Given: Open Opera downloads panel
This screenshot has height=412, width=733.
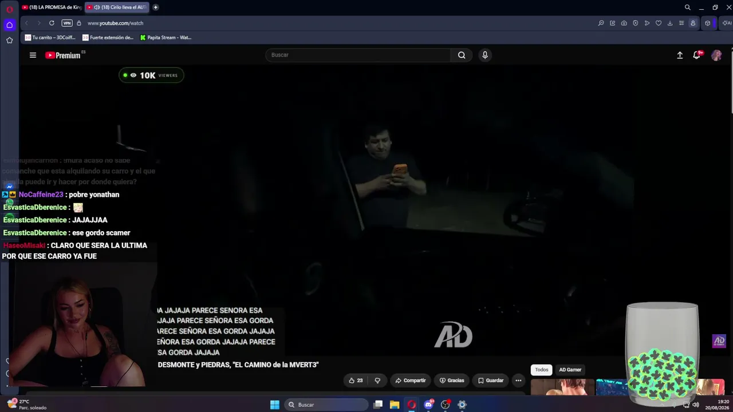Looking at the screenshot, I should pos(669,23).
